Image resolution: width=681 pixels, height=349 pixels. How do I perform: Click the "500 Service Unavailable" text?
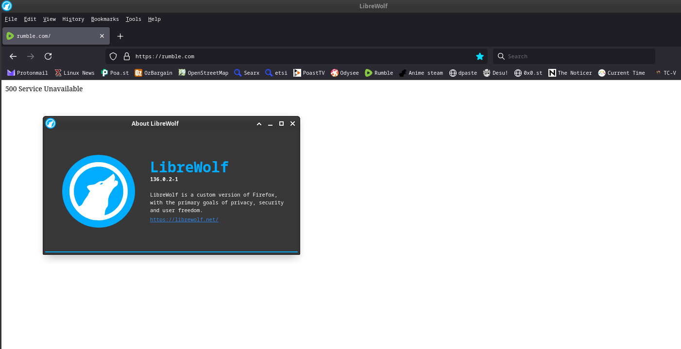44,89
